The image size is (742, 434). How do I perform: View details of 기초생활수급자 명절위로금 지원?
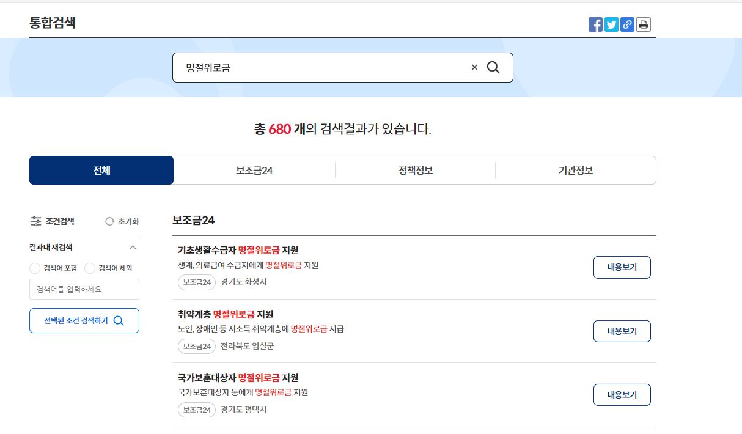(622, 267)
